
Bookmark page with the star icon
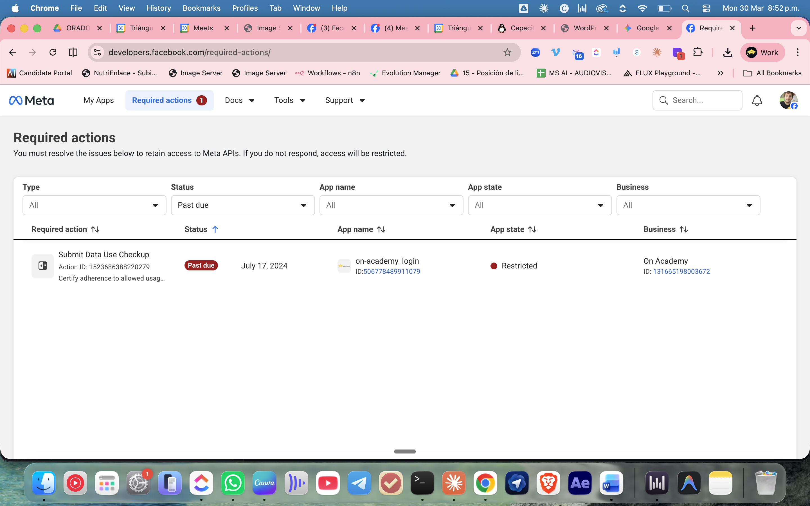click(x=507, y=52)
